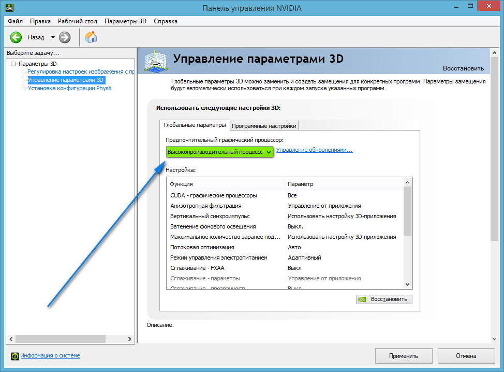Click the 3D settings header icon
The height and width of the screenshot is (372, 504).
tap(156, 61)
